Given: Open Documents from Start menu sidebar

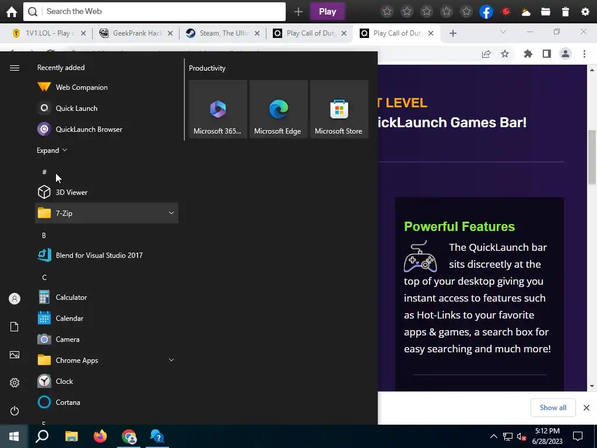Looking at the screenshot, I should [15, 327].
